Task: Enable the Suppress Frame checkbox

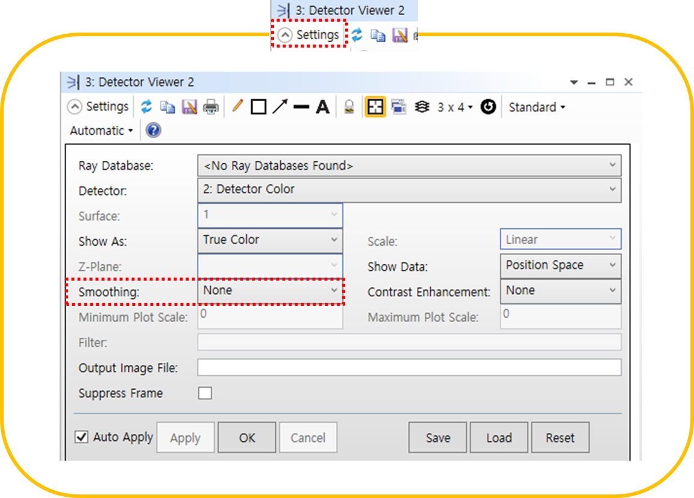Action: pyautogui.click(x=205, y=393)
